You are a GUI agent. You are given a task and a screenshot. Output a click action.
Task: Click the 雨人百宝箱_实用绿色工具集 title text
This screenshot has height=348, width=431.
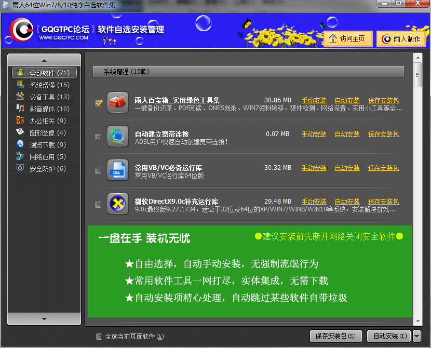click(177, 100)
